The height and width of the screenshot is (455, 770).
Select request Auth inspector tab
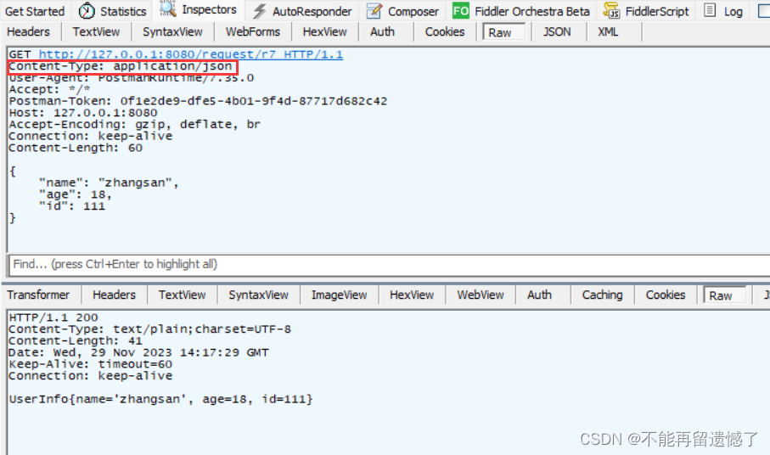pos(383,32)
